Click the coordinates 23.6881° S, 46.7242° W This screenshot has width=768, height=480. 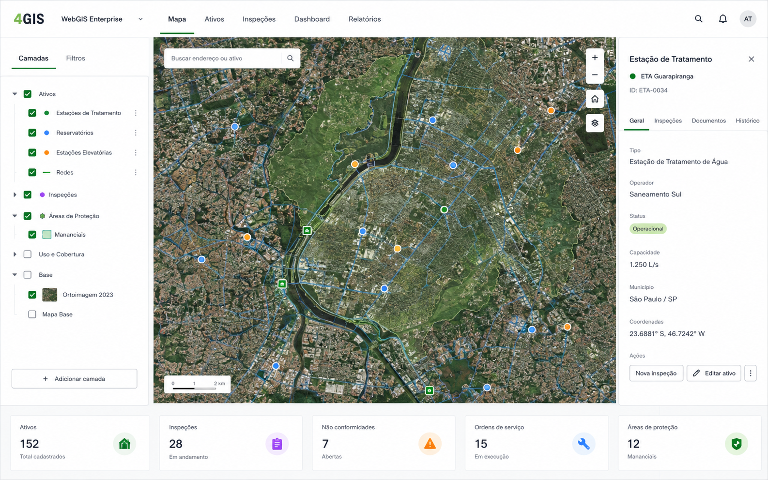point(667,333)
